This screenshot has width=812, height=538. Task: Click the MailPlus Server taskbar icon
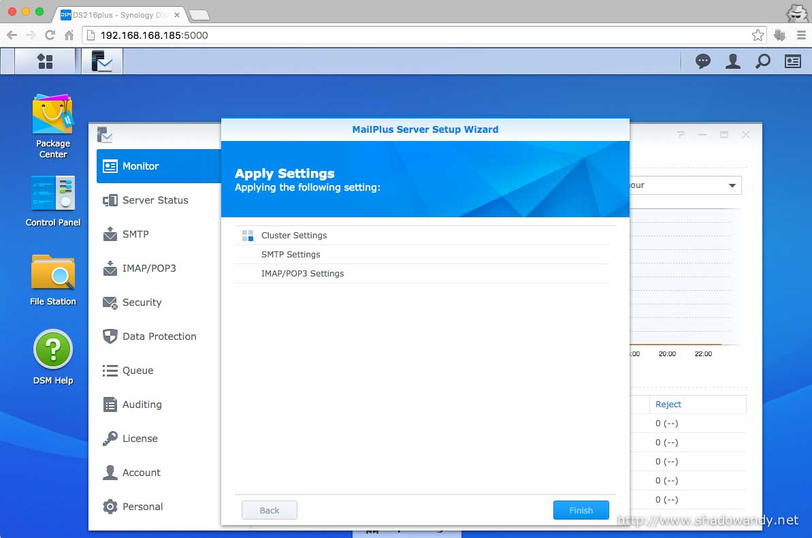tap(102, 61)
